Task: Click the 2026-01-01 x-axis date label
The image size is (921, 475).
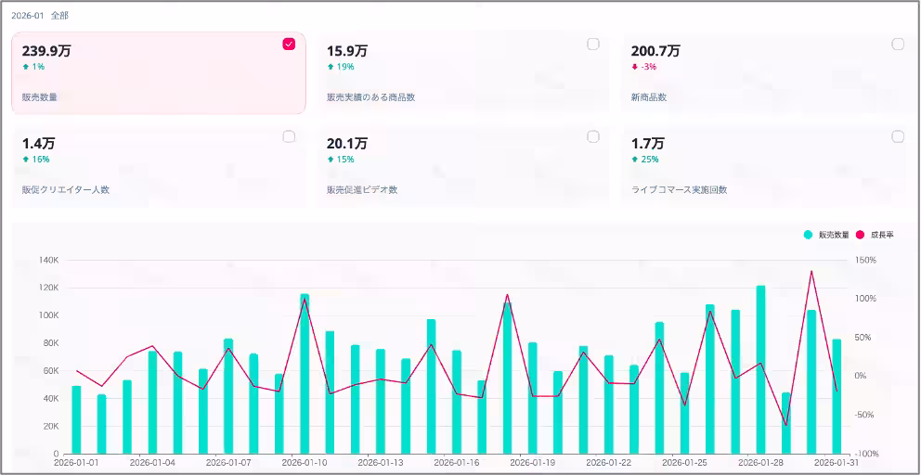Action: pos(76,461)
